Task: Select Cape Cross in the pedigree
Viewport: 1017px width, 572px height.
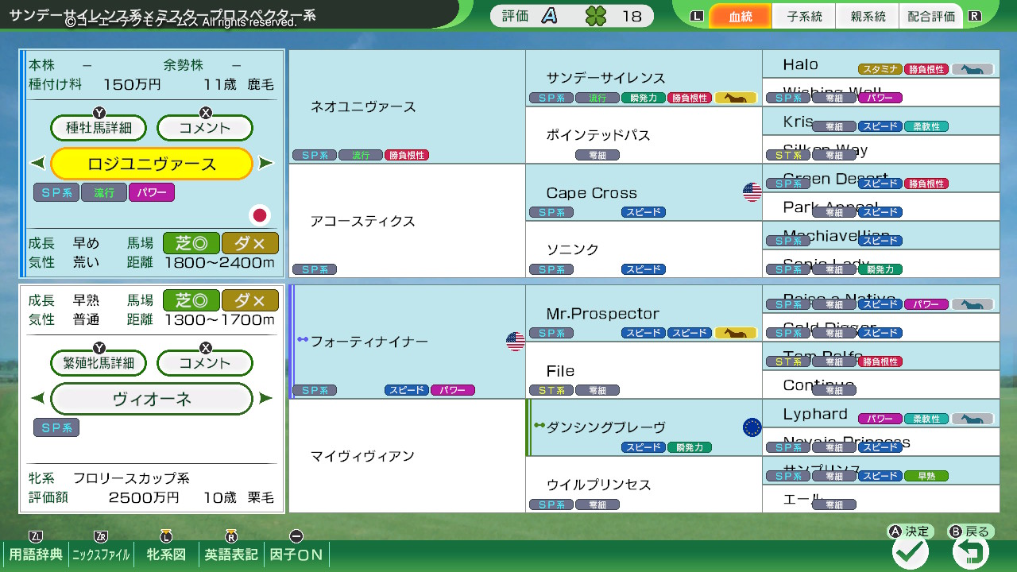Action: click(x=644, y=192)
